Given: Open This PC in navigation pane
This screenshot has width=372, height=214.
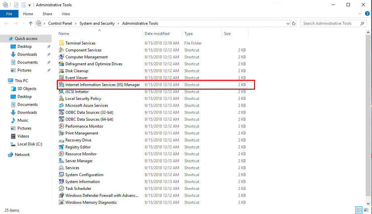Looking at the screenshot, I should click(x=21, y=81).
